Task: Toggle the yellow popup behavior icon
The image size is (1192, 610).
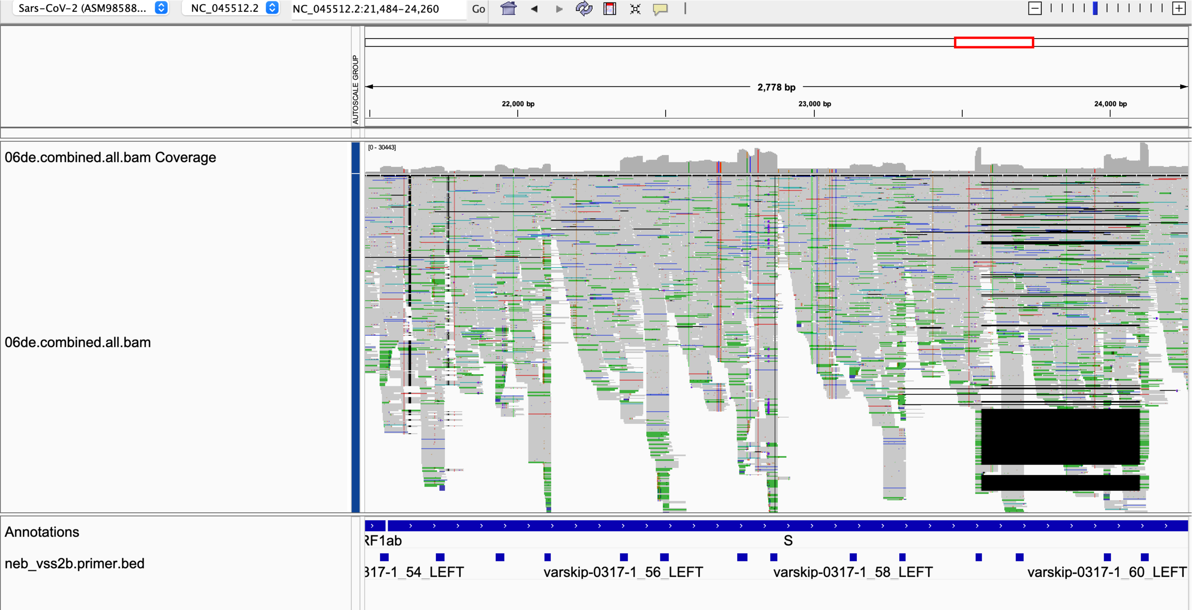Action: click(x=660, y=9)
